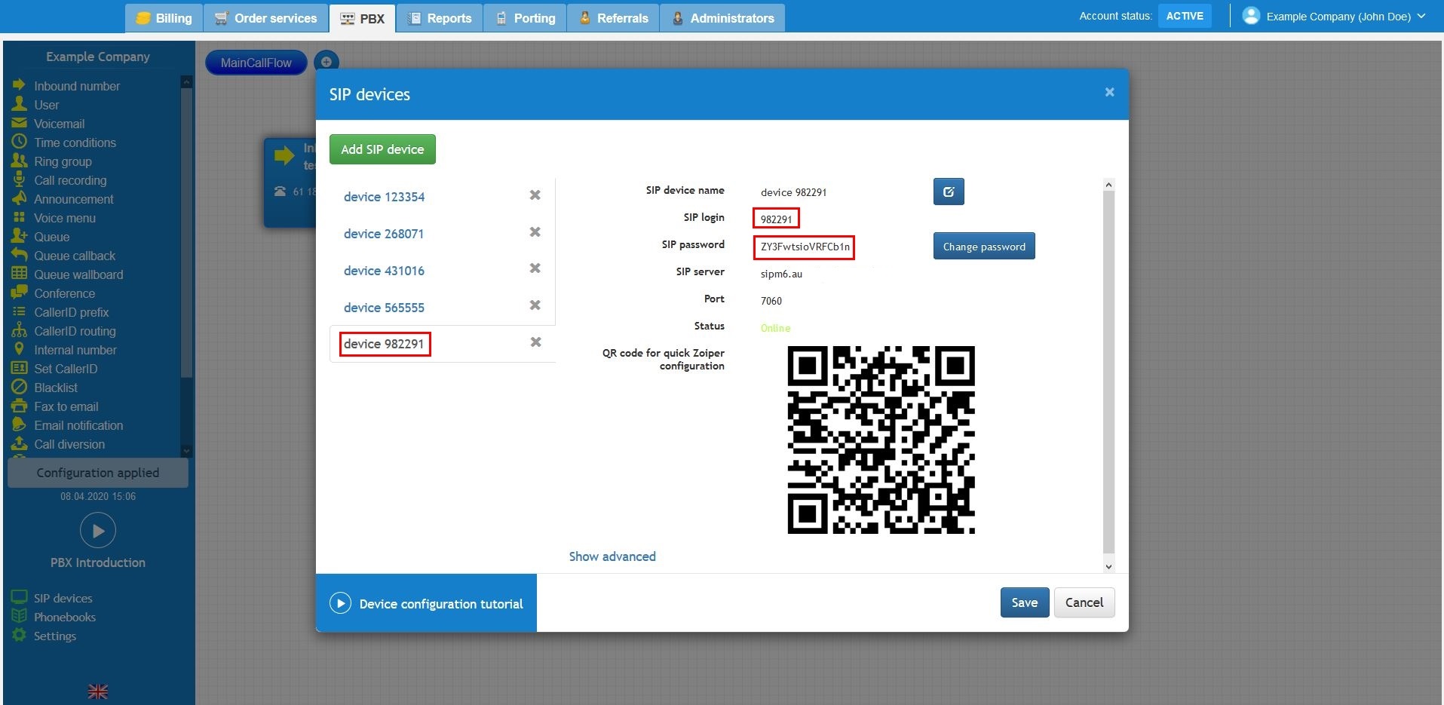Open the Ring group settings

pos(63,161)
